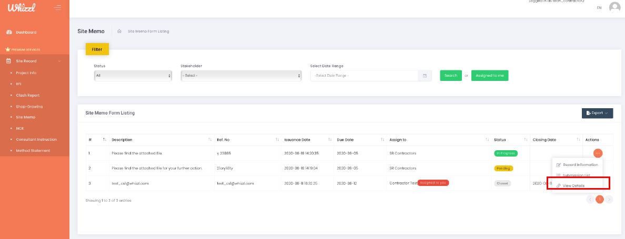The image size is (625, 239).
Task: Expand the Export dropdown button
Action: click(x=597, y=113)
